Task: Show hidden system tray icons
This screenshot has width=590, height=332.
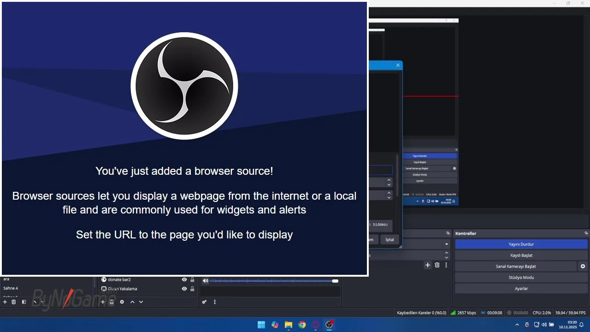Action: click(x=517, y=325)
